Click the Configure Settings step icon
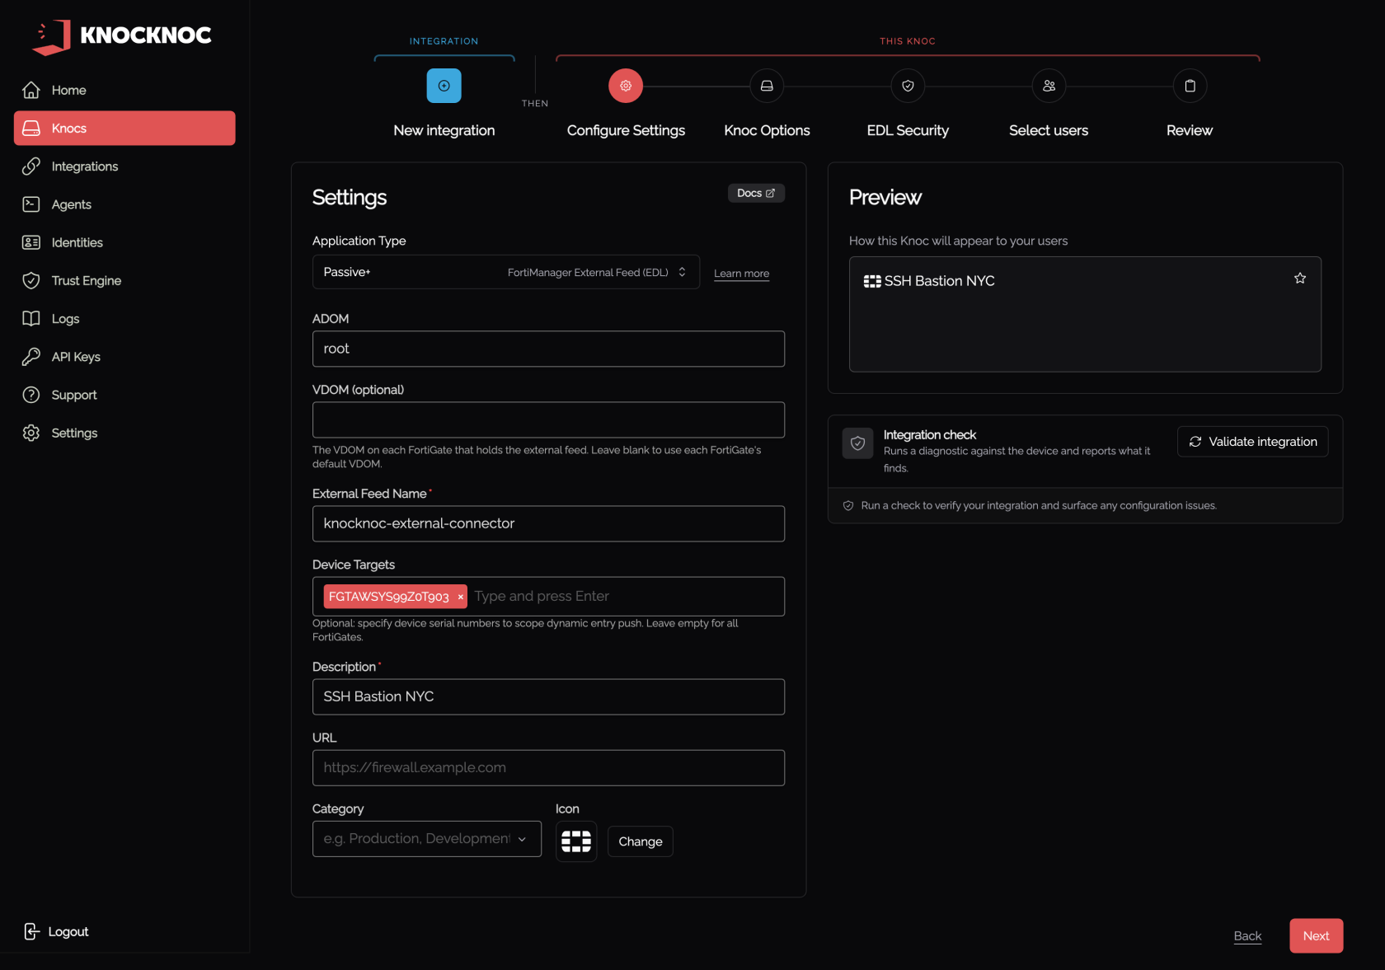 (x=626, y=86)
